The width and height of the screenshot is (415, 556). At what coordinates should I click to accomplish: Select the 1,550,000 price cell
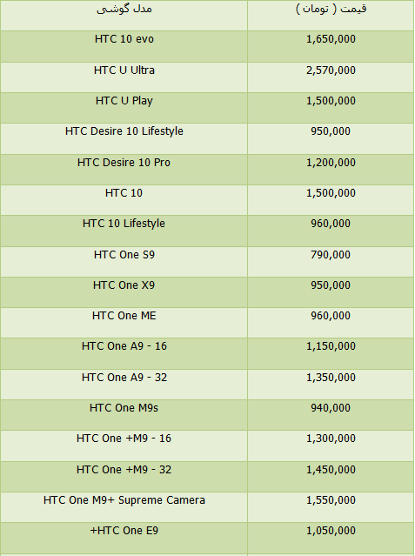(331, 507)
